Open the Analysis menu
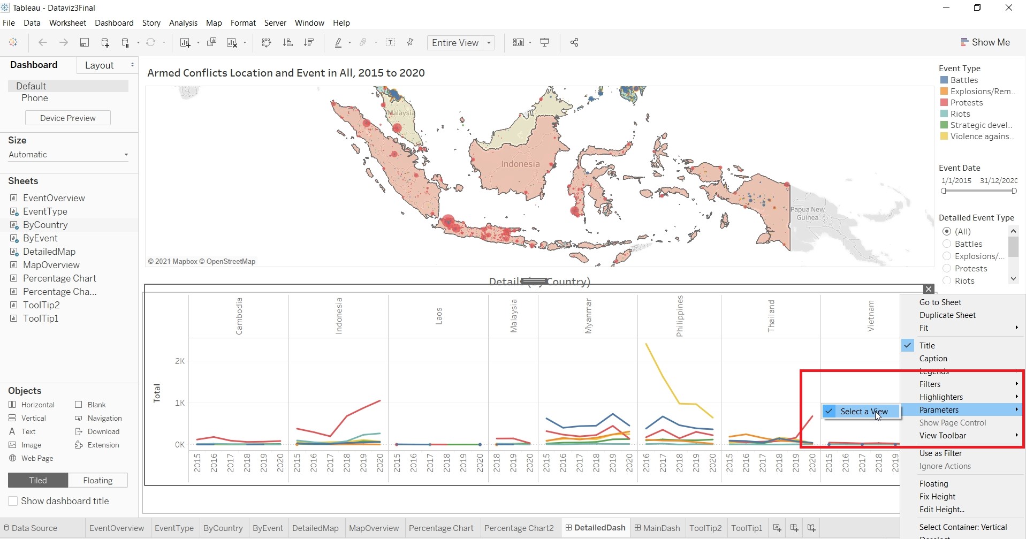Viewport: 1026px width, 539px height. click(183, 23)
